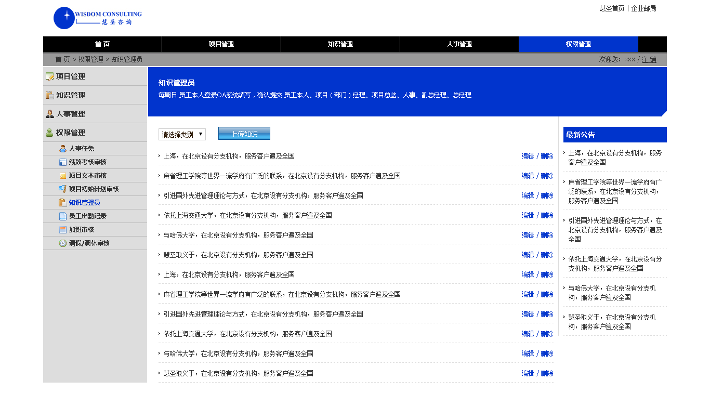Click 注销 to log out
Viewport: 710px width, 393px height.
pos(649,60)
